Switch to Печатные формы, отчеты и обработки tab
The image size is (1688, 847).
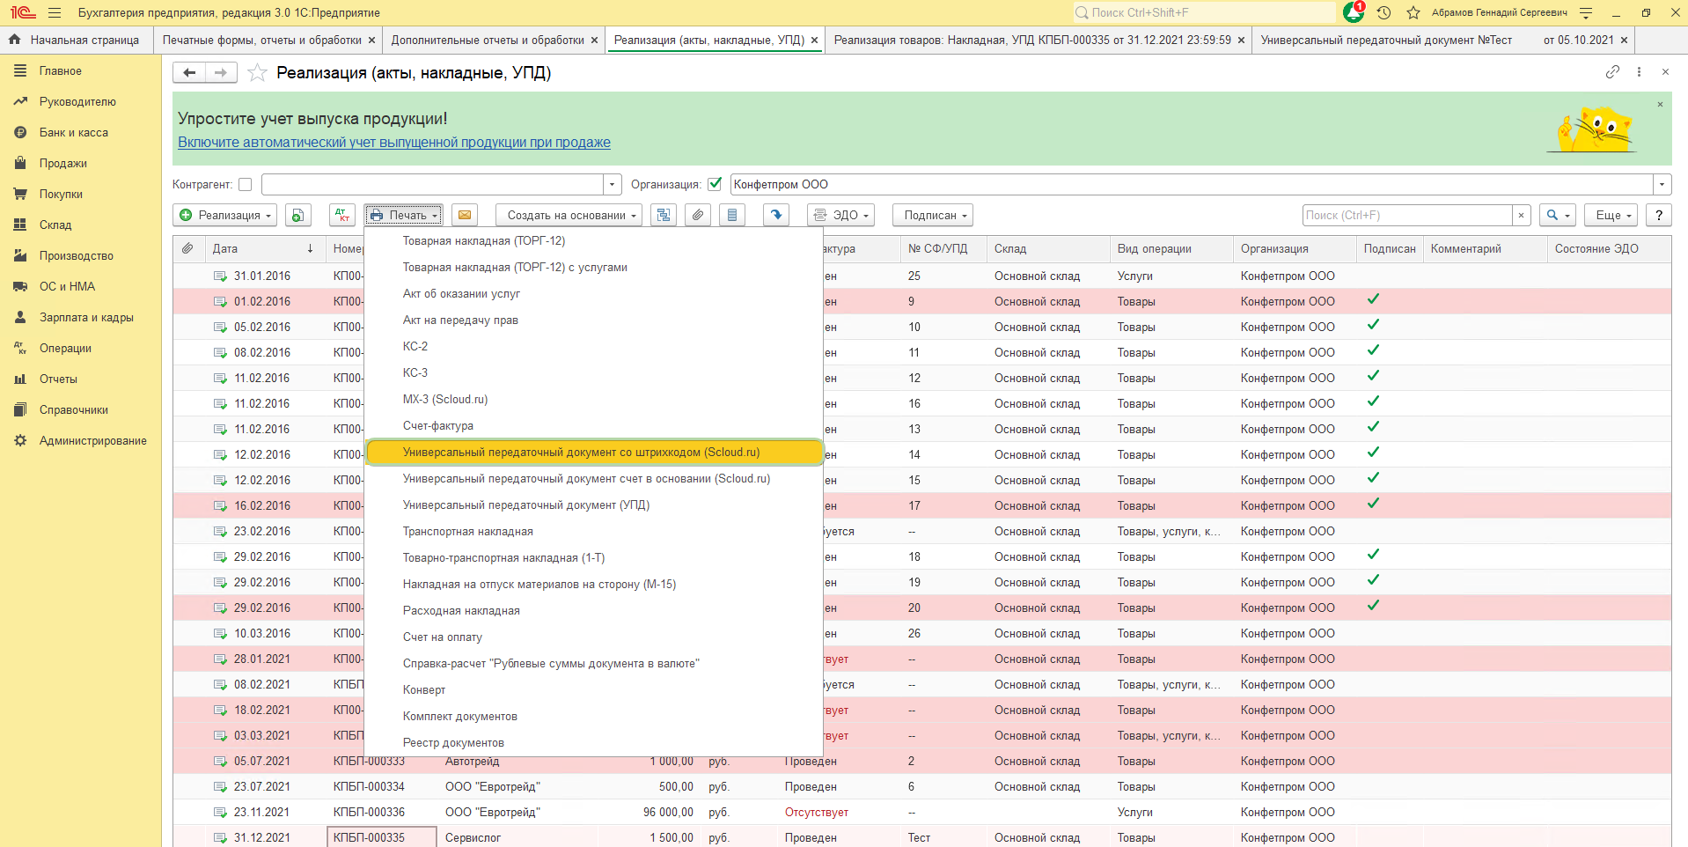coord(262,40)
